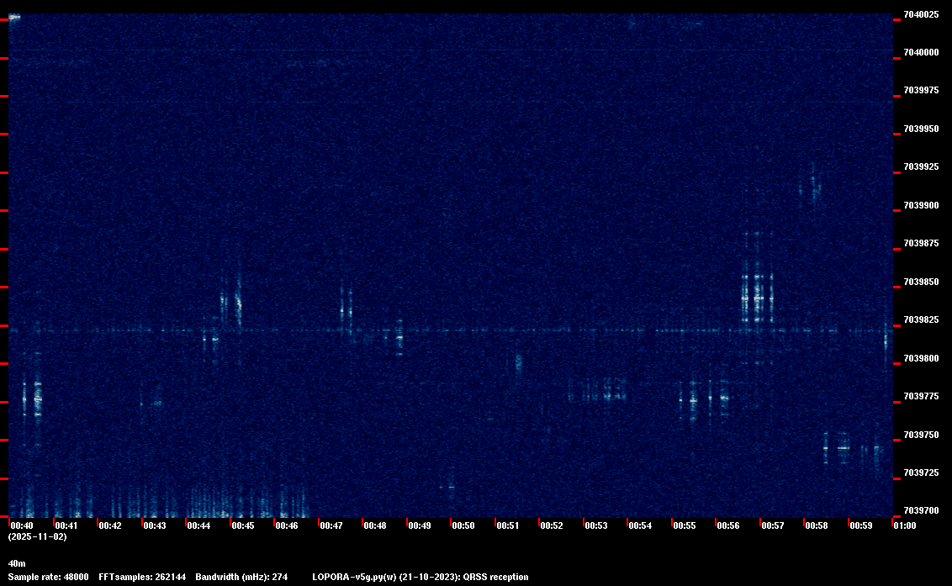Click the 7039725 frequency label
The height and width of the screenshot is (586, 952).
pyautogui.click(x=921, y=472)
